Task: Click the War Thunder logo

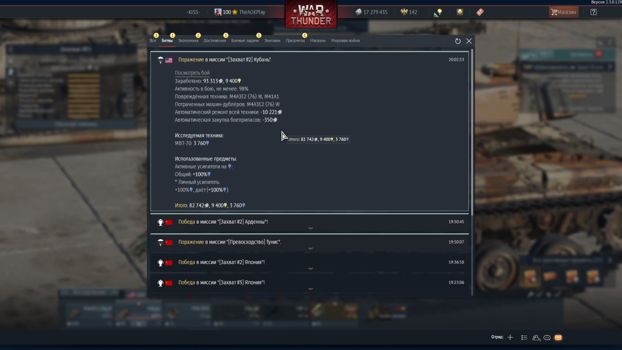Action: pos(311,14)
